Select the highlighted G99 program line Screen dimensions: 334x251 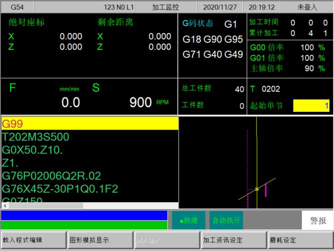(89, 124)
